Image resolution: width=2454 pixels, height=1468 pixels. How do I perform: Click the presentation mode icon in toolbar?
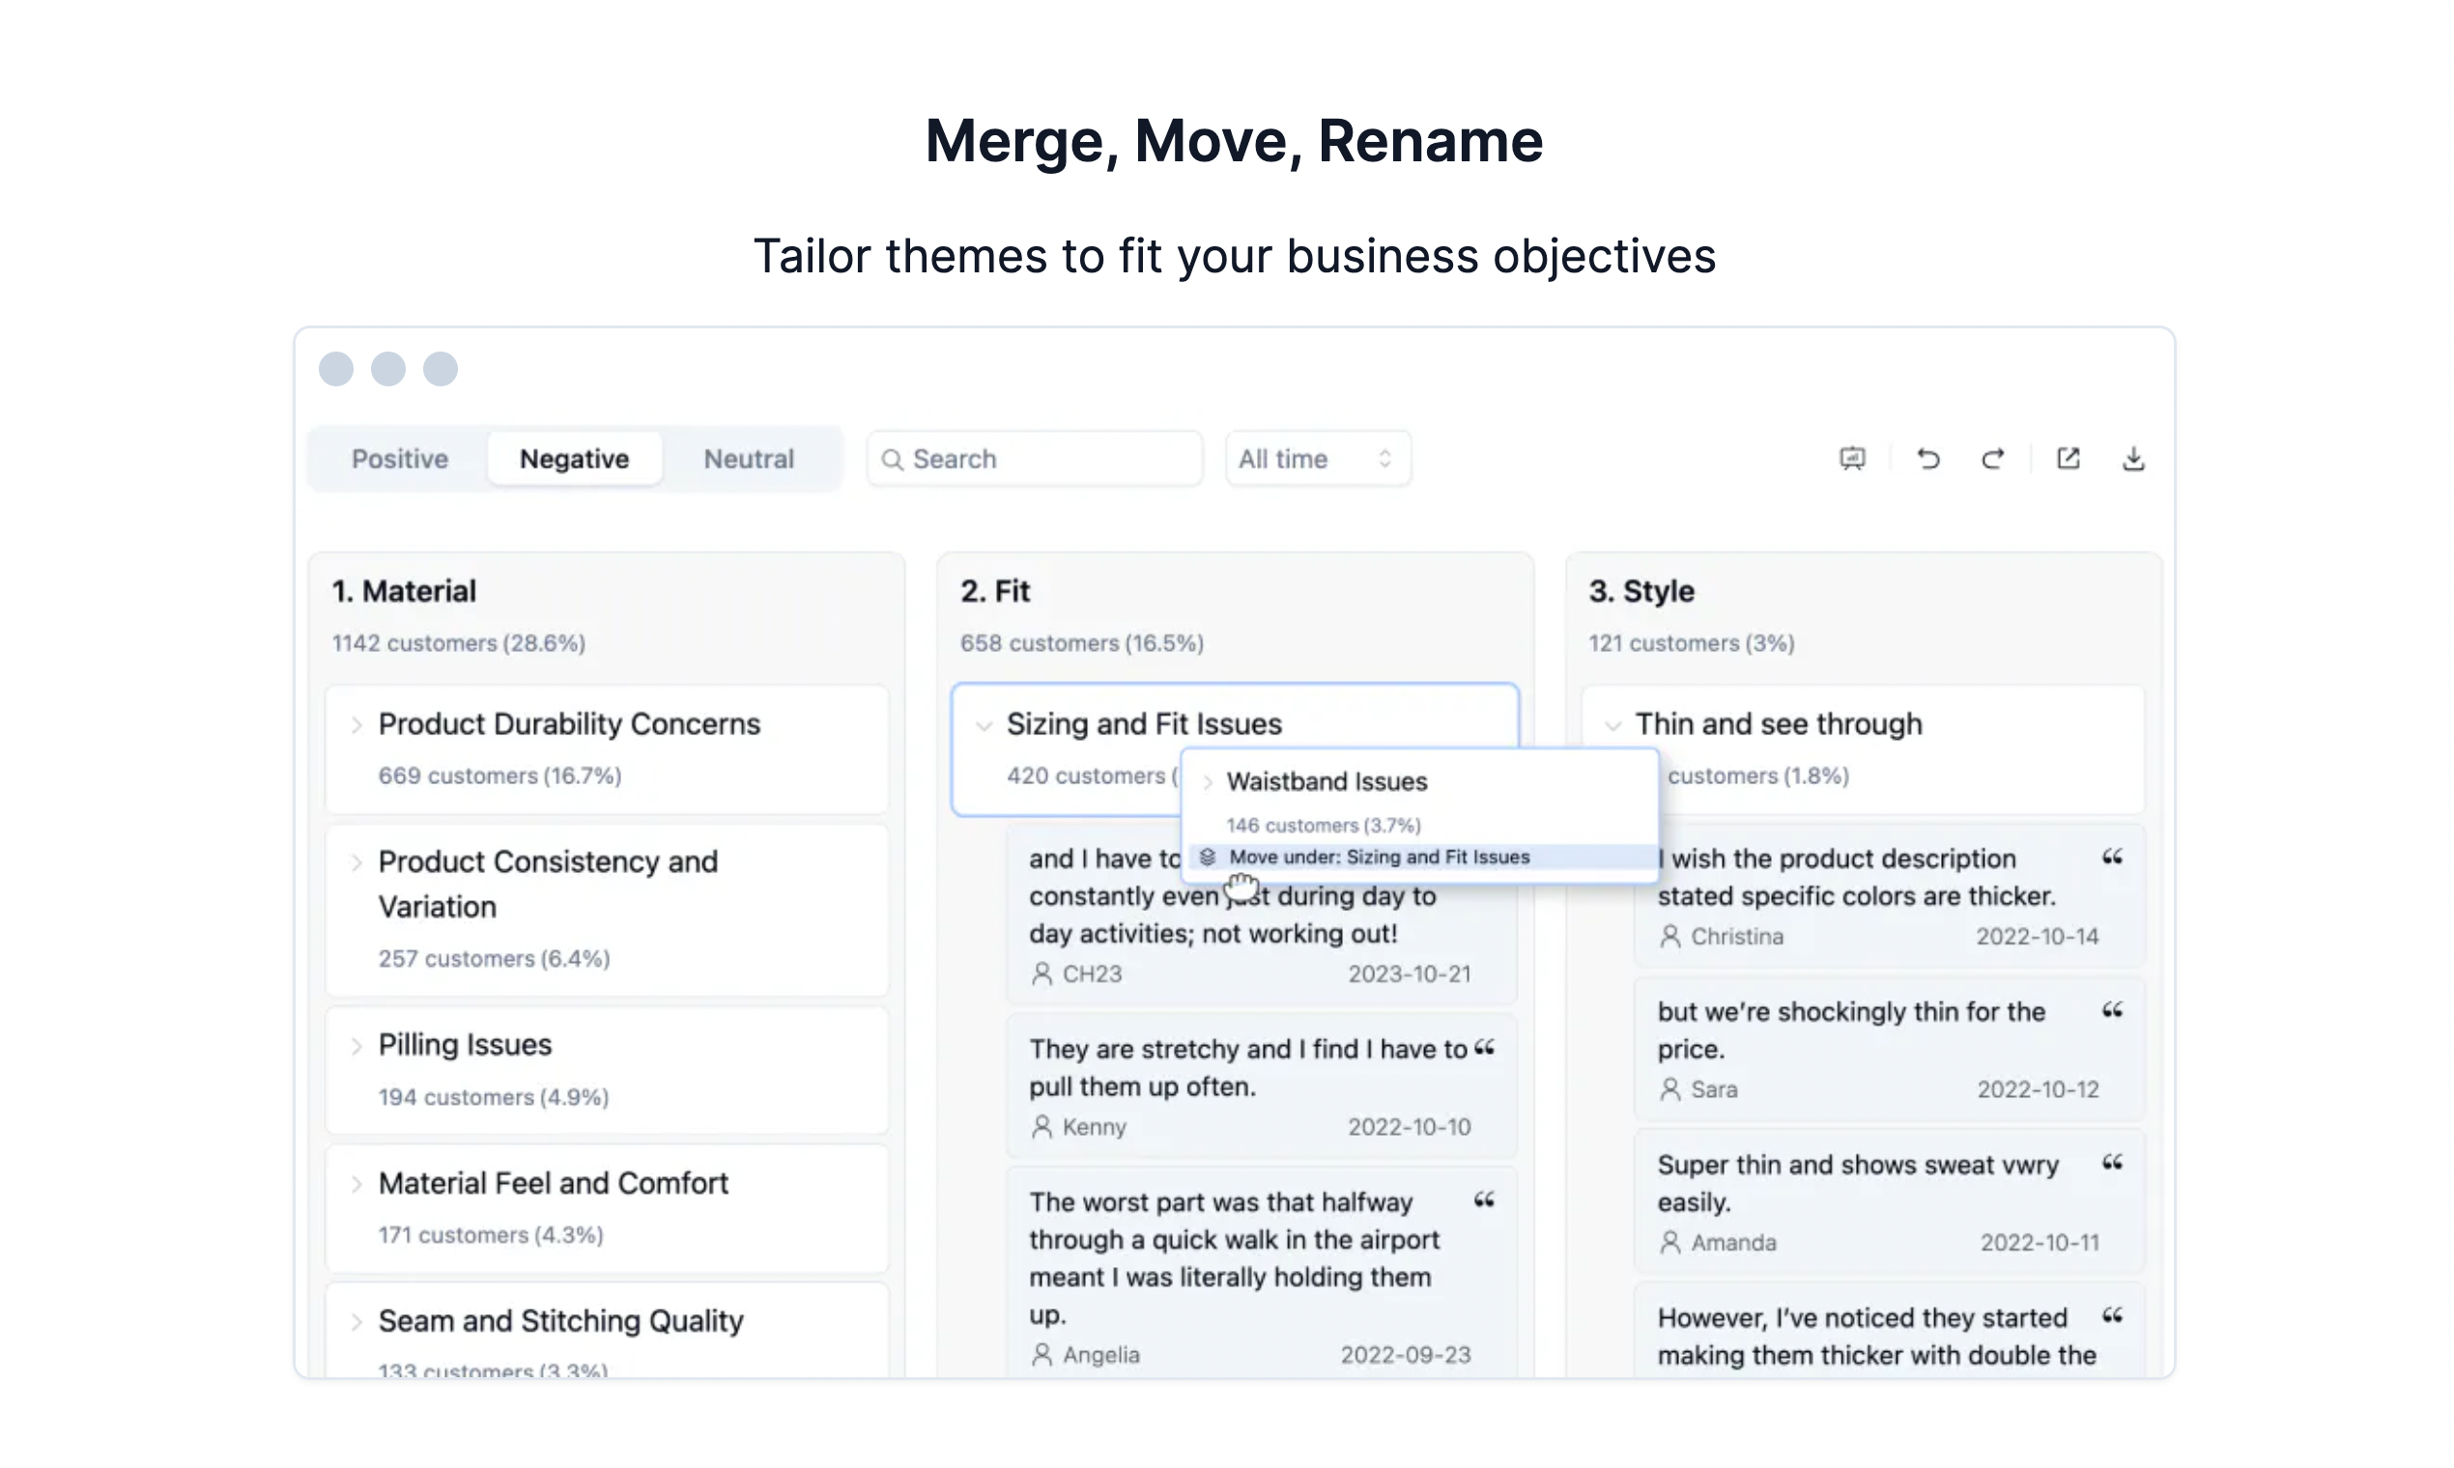coord(1851,458)
